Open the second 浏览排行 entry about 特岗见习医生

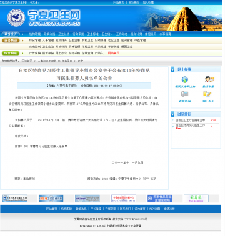tap(190, 125)
